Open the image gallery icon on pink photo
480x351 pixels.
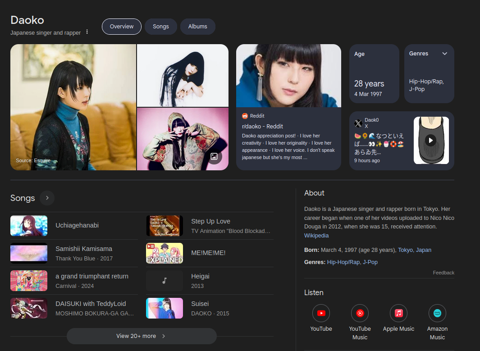(214, 156)
